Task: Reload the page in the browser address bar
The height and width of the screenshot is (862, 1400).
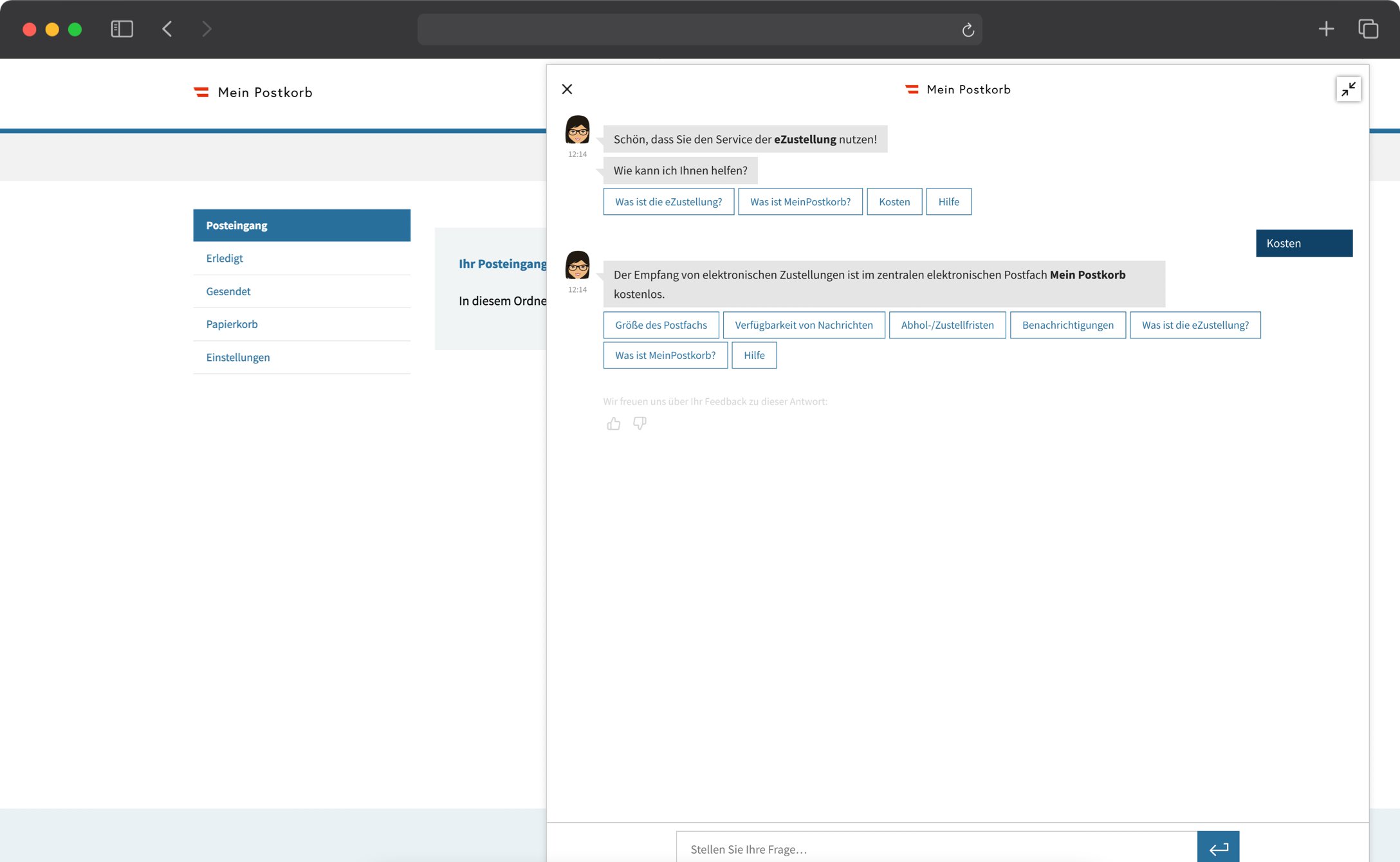Action: [968, 30]
